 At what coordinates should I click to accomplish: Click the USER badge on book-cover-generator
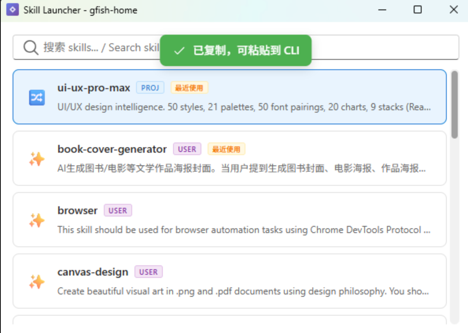(x=187, y=149)
